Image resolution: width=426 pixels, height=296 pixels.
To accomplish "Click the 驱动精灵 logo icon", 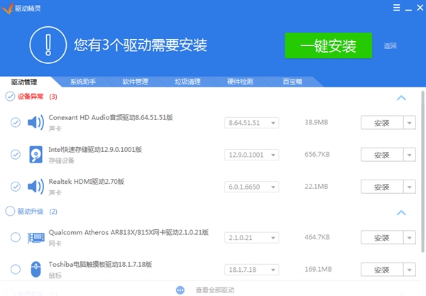I will tap(7, 9).
